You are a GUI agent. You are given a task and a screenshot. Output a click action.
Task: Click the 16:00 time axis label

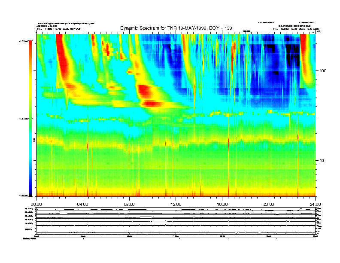(x=222, y=205)
